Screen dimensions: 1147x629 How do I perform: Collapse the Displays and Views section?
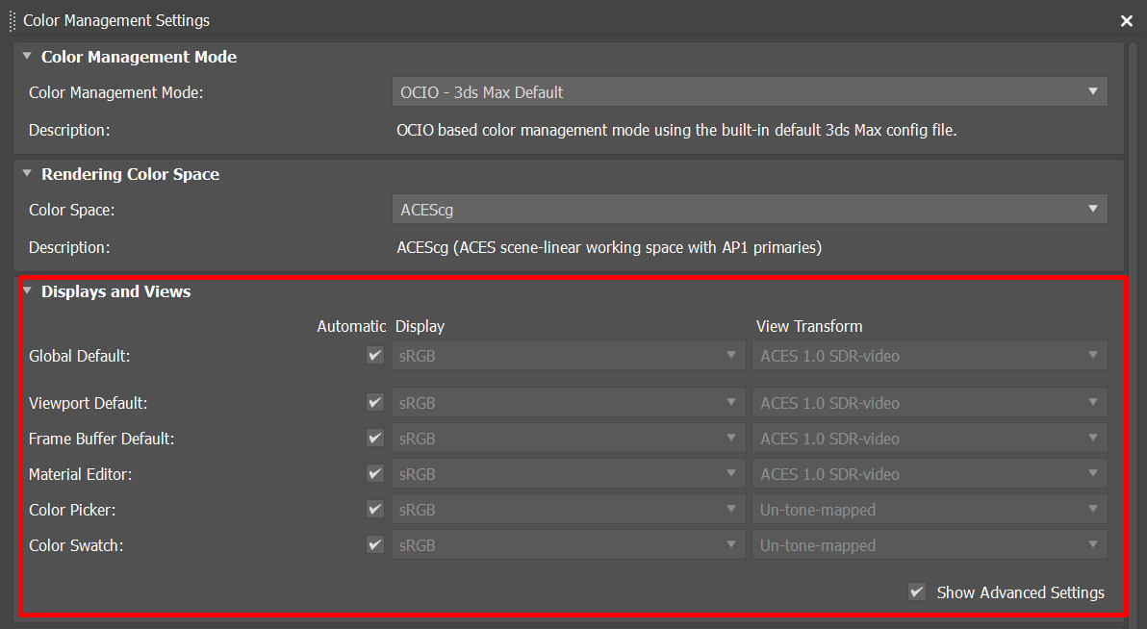pos(27,291)
